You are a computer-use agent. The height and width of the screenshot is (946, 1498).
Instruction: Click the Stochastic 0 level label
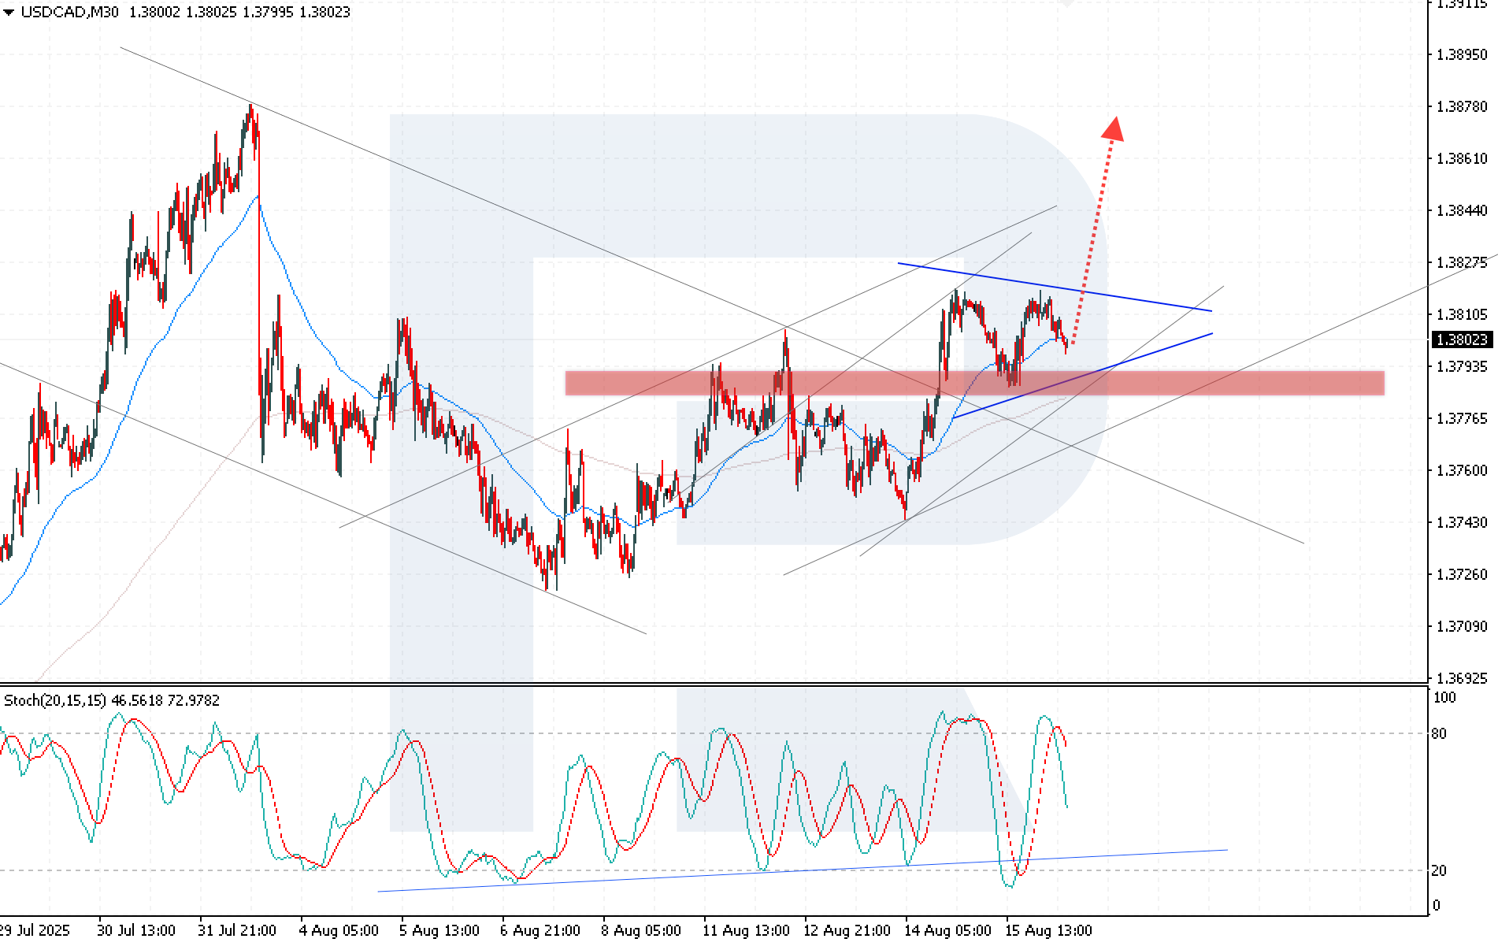(1436, 906)
